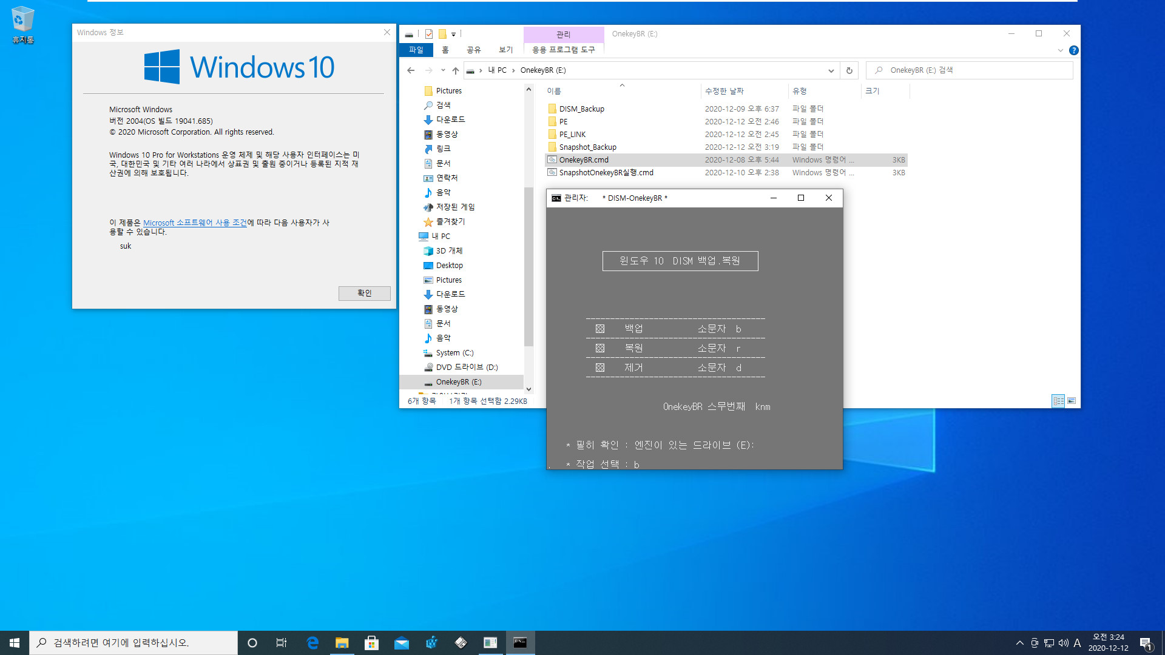Switch Explorer to details view icon
This screenshot has height=655, width=1165.
pos(1058,401)
